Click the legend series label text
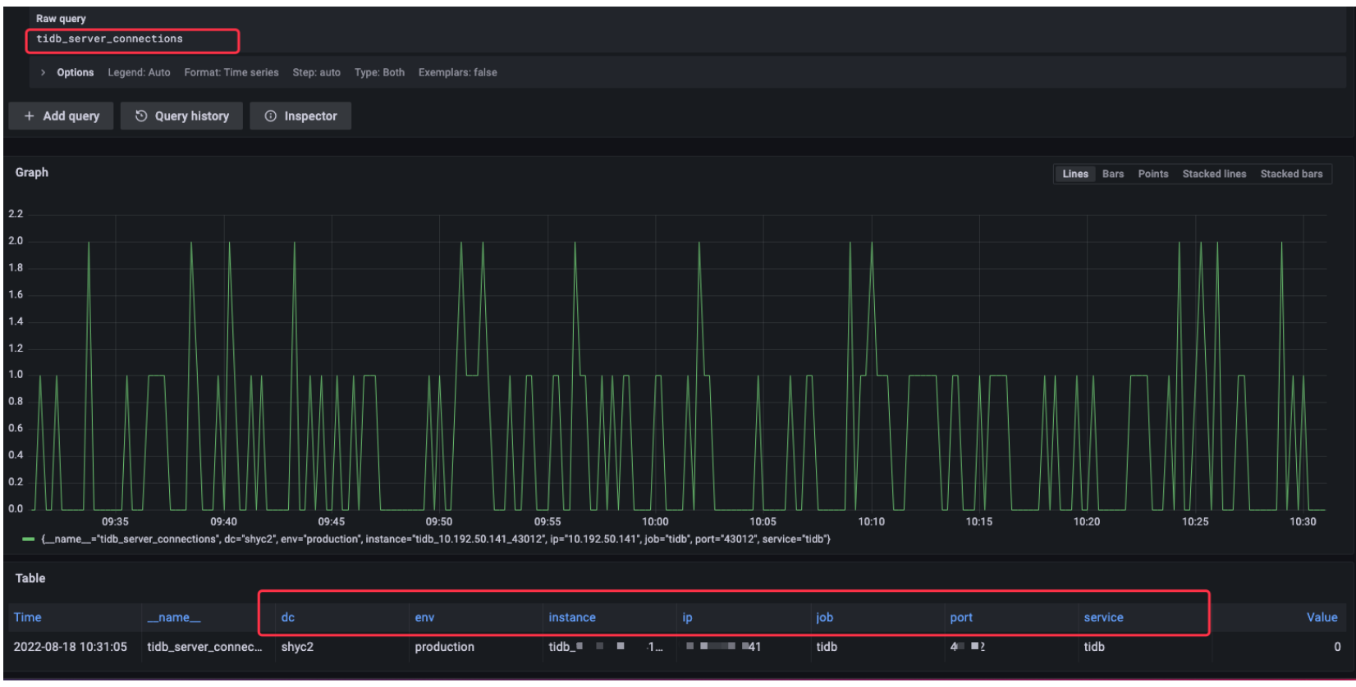The image size is (1356, 687). (x=435, y=539)
